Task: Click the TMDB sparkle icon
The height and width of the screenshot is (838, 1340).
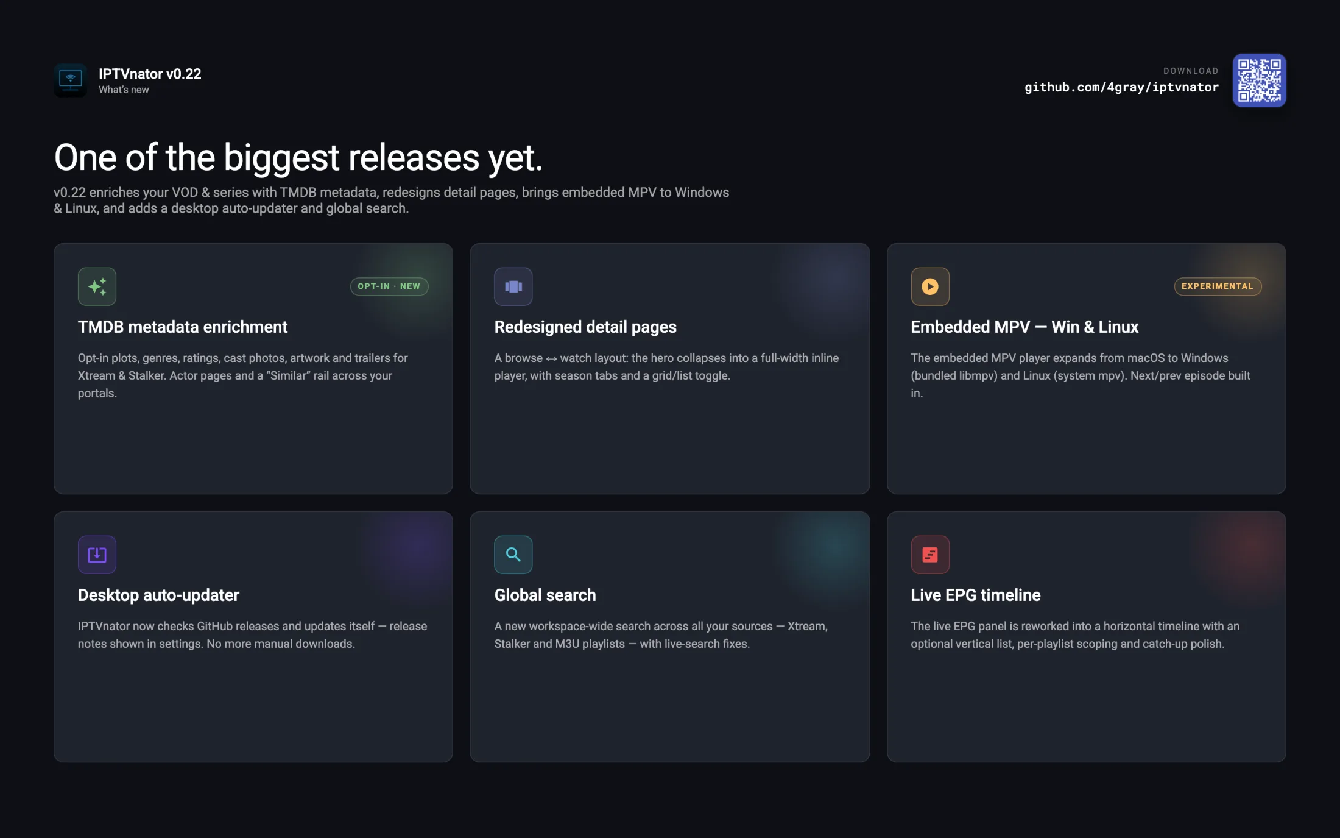Action: (x=97, y=286)
